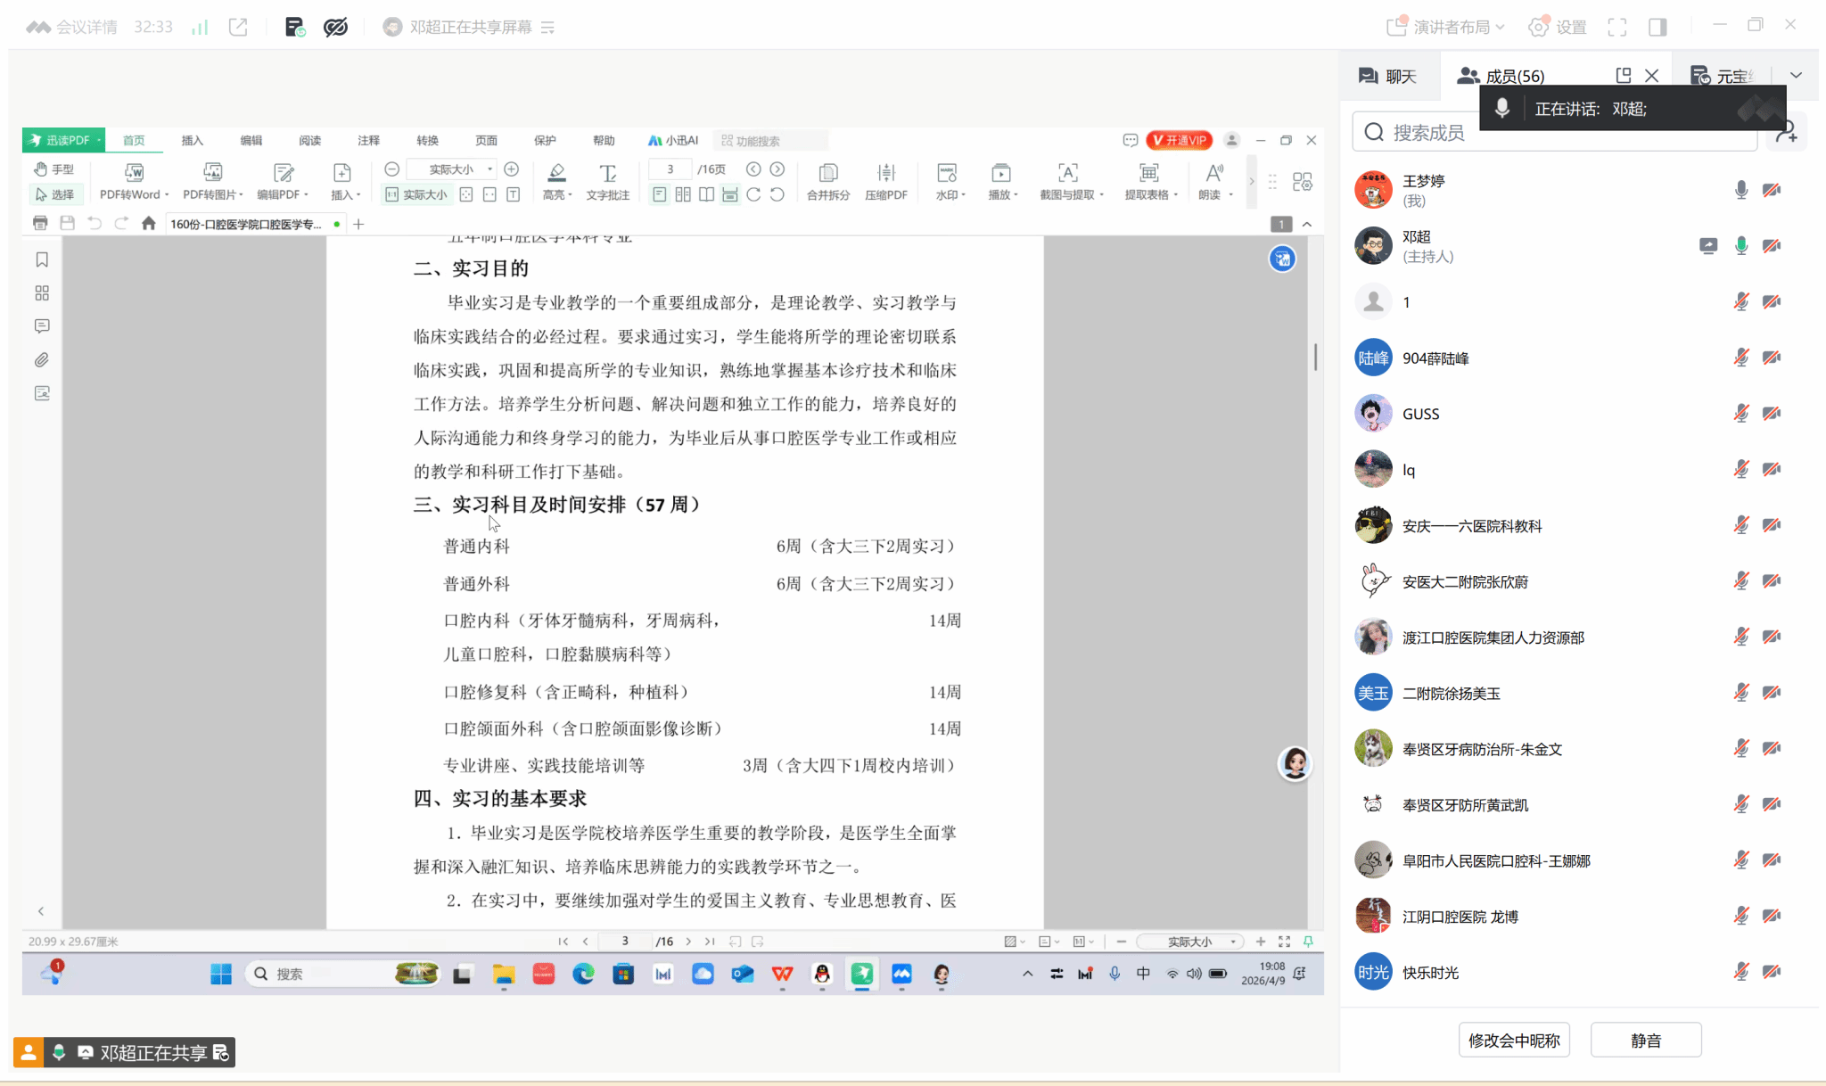The image size is (1826, 1086).
Task: Switch to the 聊天 tab
Action: (x=1389, y=76)
